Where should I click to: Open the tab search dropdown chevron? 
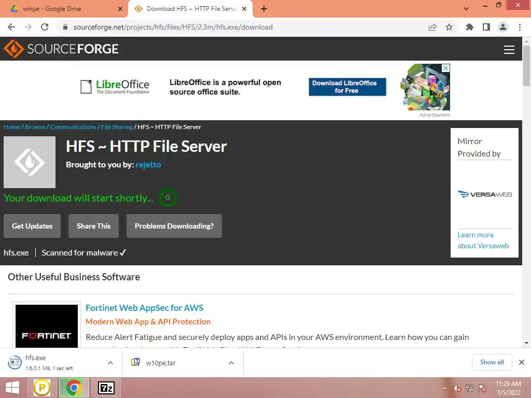pos(466,9)
